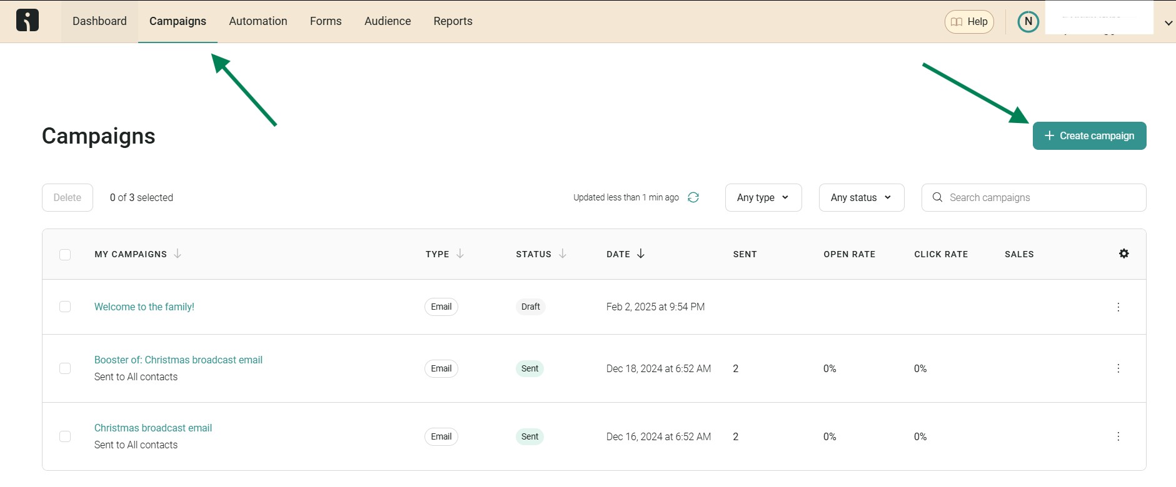Select the Campaigns tab

point(178,21)
